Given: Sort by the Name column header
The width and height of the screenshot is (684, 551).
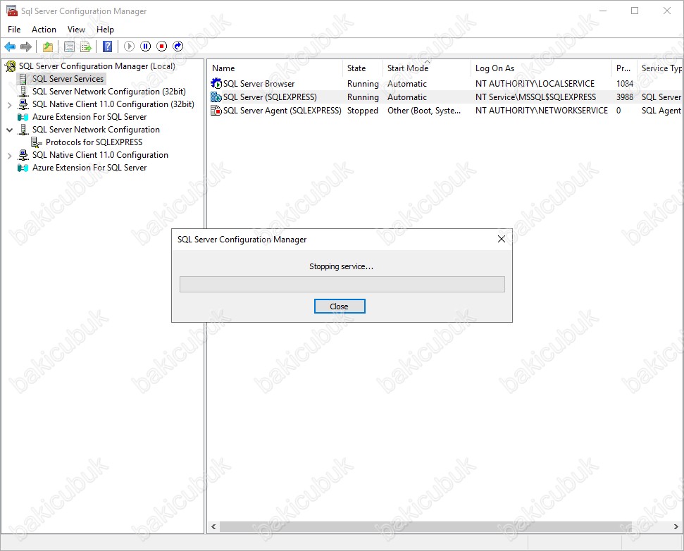Looking at the screenshot, I should [x=275, y=68].
